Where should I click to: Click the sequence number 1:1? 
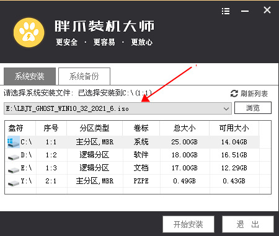(51, 142)
